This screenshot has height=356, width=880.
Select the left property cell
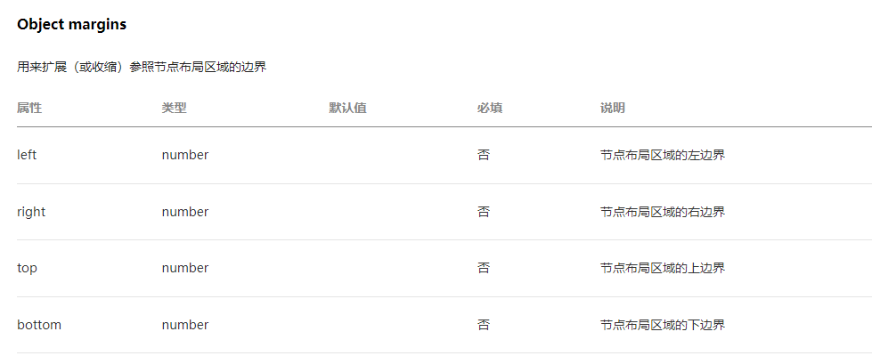(x=27, y=155)
